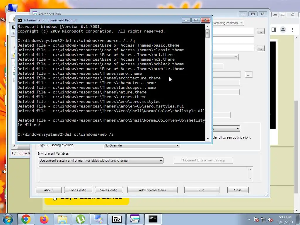
Task: Click the environment variables text box
Action: pyautogui.click(x=144, y=174)
